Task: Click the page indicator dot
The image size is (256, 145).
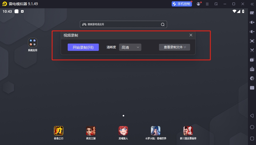Action: pos(123,116)
